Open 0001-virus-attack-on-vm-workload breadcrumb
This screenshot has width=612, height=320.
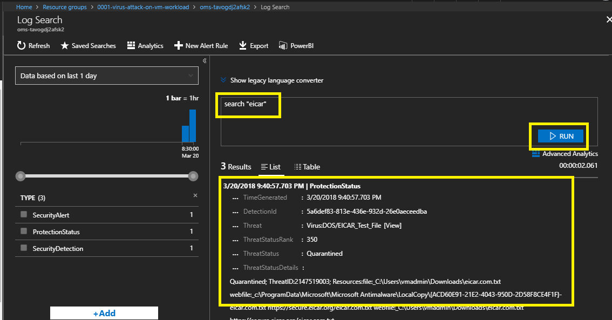tap(143, 7)
